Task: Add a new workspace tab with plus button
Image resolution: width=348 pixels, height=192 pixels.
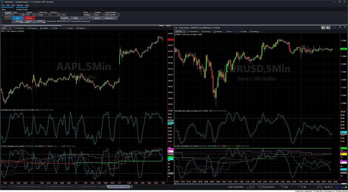Action: pyautogui.click(x=132, y=187)
